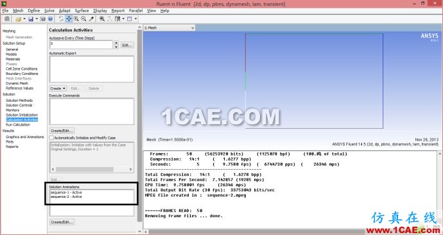The width and height of the screenshot is (443, 235).
Task: Click the camera save picture icon
Action: [42, 19]
